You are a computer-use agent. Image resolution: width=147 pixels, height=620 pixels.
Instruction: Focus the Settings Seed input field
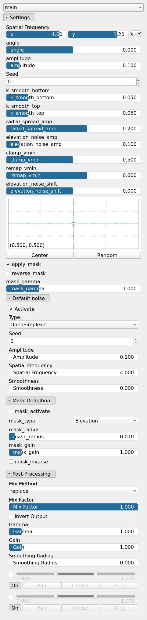tap(71, 82)
